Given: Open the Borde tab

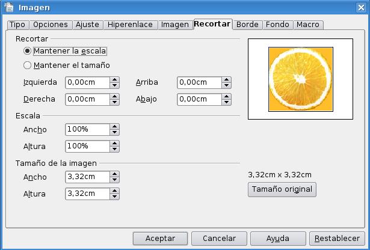Looking at the screenshot, I should point(247,25).
